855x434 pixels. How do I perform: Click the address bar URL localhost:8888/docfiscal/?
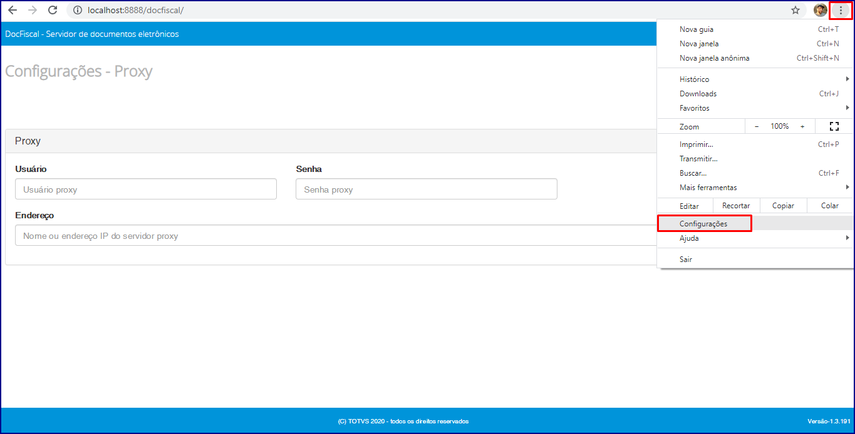coord(136,10)
